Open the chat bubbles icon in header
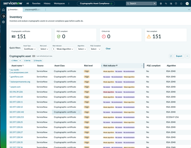191x148 pixels. click(x=166, y=3)
